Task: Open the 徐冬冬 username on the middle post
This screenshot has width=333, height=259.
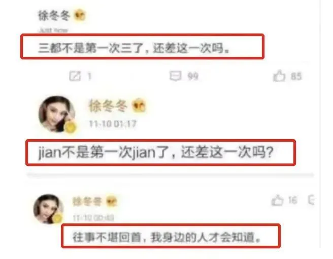Action: (x=108, y=106)
